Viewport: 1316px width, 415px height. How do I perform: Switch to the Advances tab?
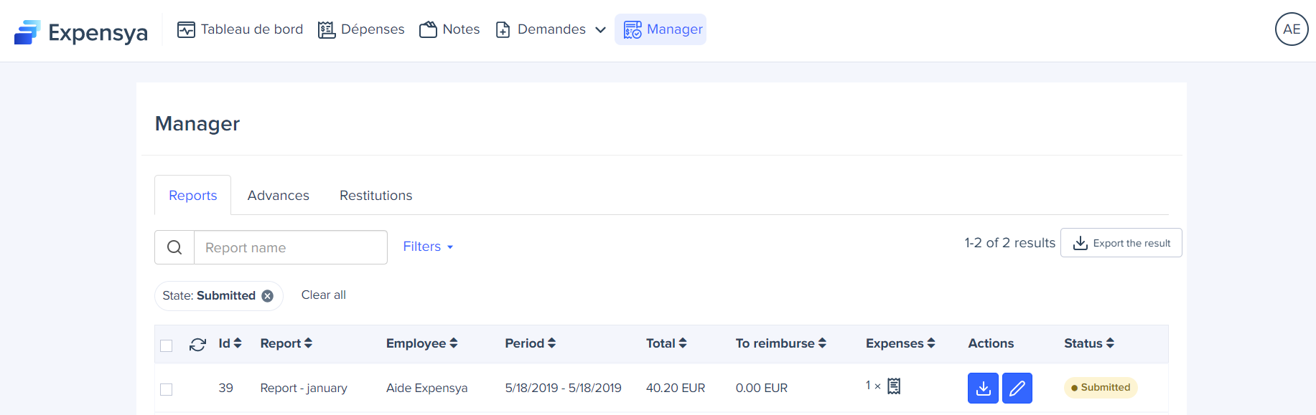point(278,196)
